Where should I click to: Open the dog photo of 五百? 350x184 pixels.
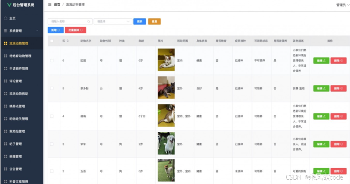[166, 170]
